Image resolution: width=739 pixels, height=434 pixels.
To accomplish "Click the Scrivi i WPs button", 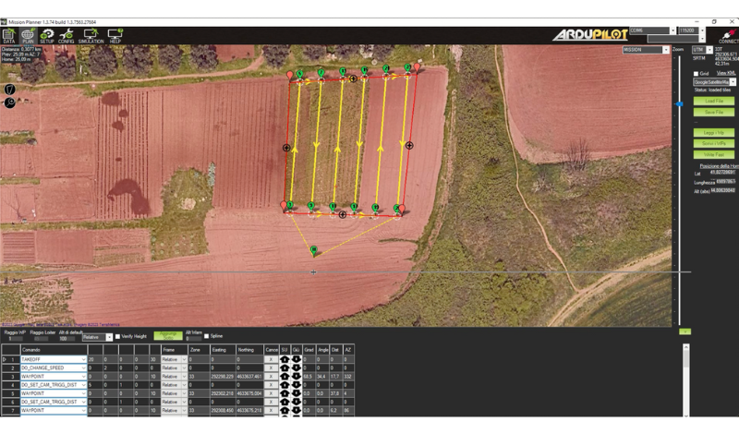I will coord(713,143).
